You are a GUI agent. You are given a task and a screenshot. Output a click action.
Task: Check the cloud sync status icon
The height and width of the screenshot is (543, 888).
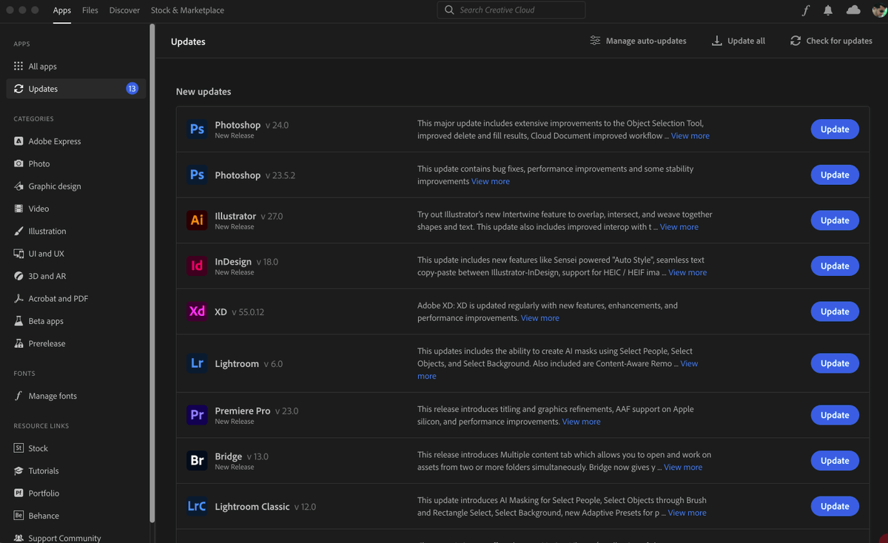[853, 10]
